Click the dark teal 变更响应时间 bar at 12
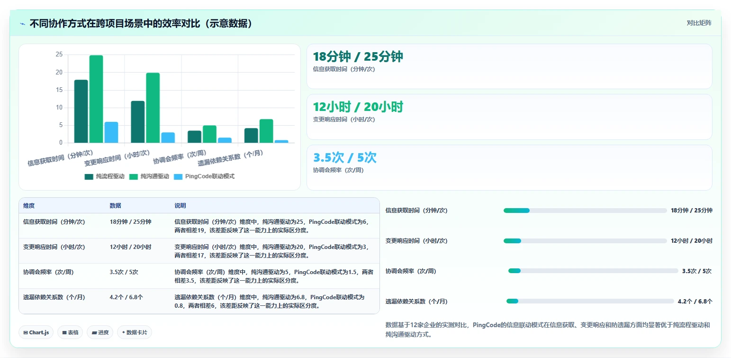 [x=138, y=122]
